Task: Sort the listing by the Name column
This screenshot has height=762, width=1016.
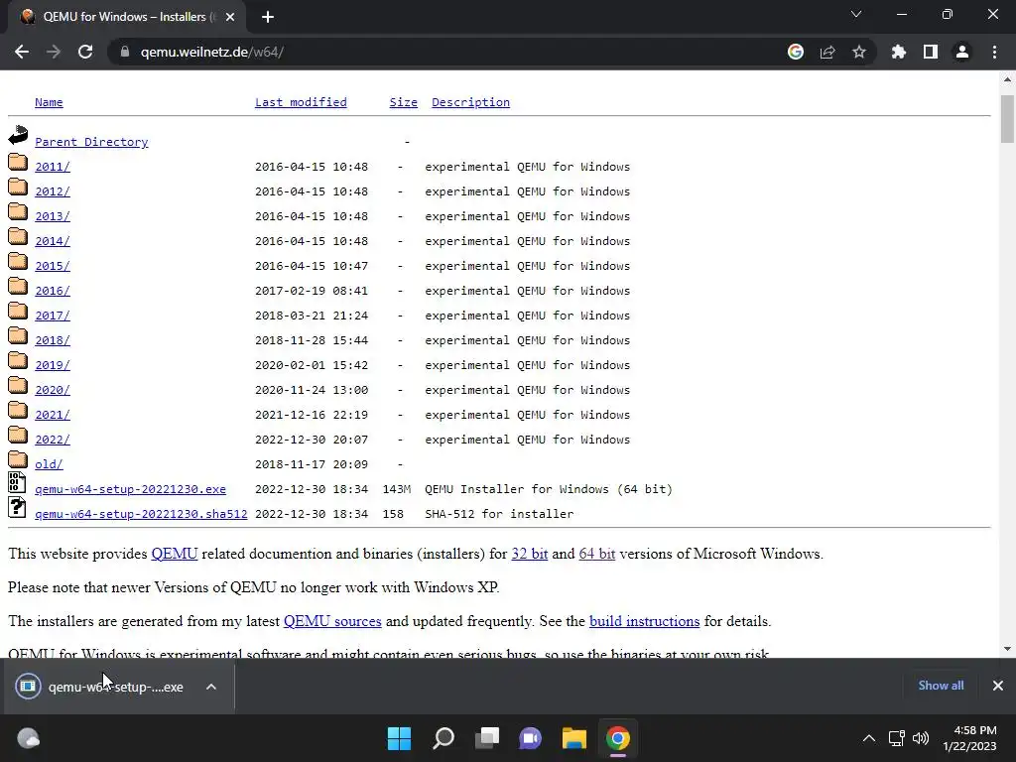Action: pyautogui.click(x=49, y=102)
